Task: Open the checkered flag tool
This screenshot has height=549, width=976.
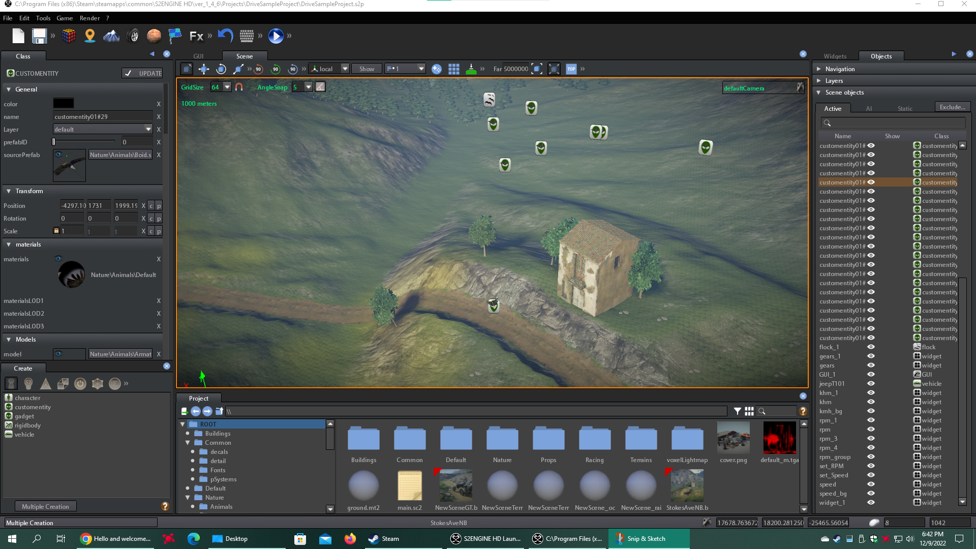Action: tap(175, 36)
